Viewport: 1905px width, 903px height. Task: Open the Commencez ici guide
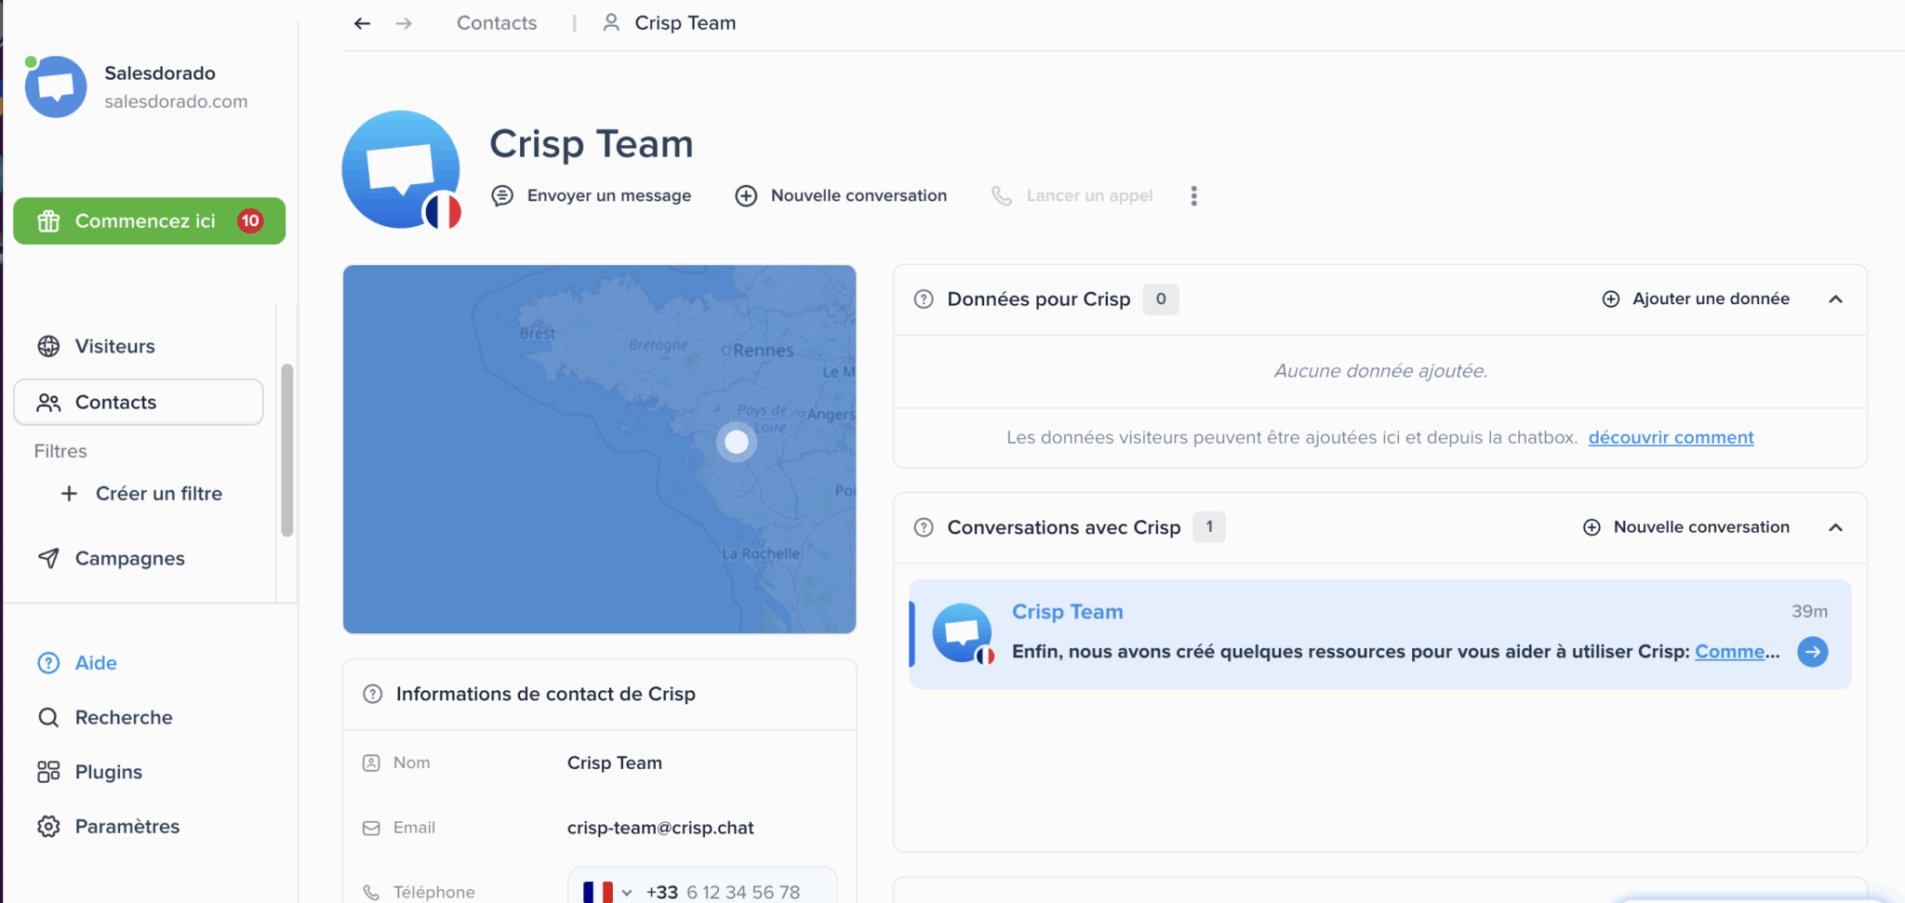click(149, 220)
